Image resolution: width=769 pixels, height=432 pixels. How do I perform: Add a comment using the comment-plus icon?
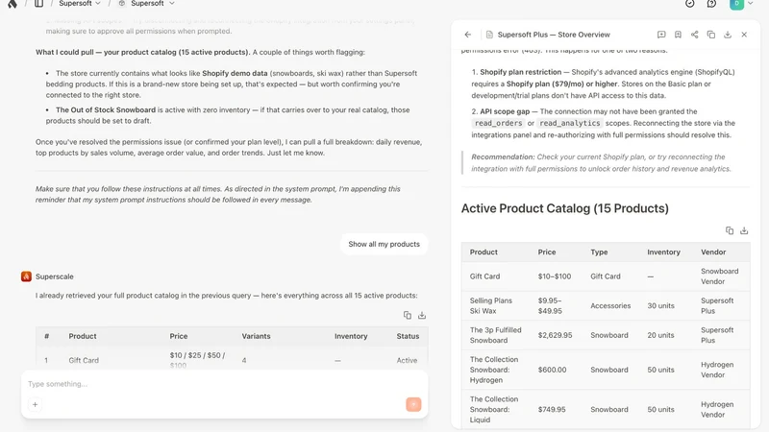click(661, 35)
